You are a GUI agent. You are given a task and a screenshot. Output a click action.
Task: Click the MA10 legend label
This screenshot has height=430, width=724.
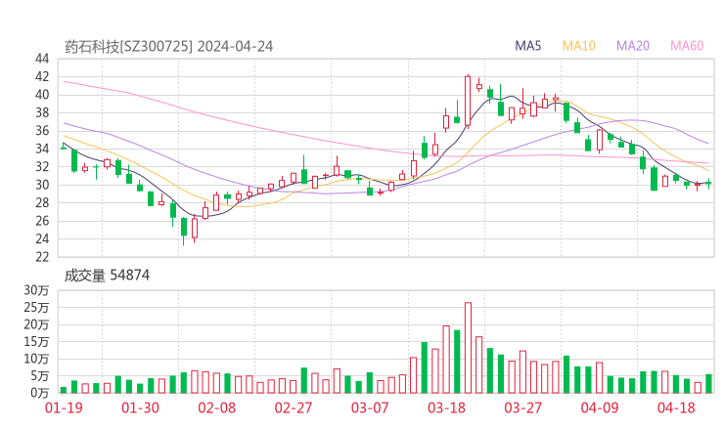point(578,46)
